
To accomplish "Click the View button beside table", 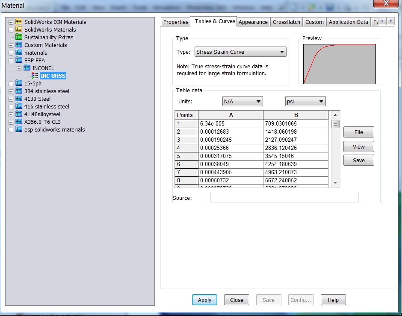I will point(358,147).
